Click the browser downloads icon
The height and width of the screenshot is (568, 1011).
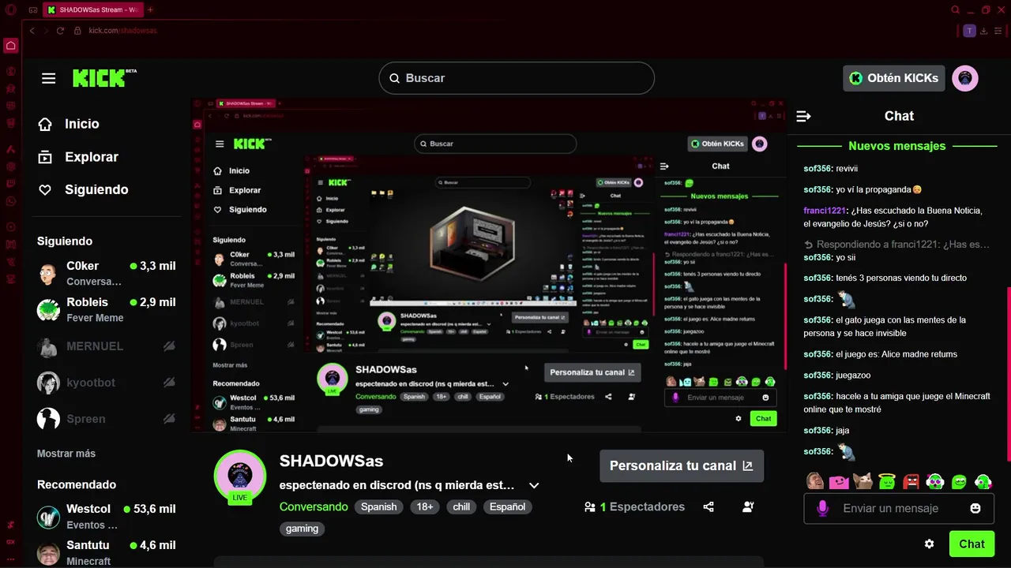pos(985,31)
